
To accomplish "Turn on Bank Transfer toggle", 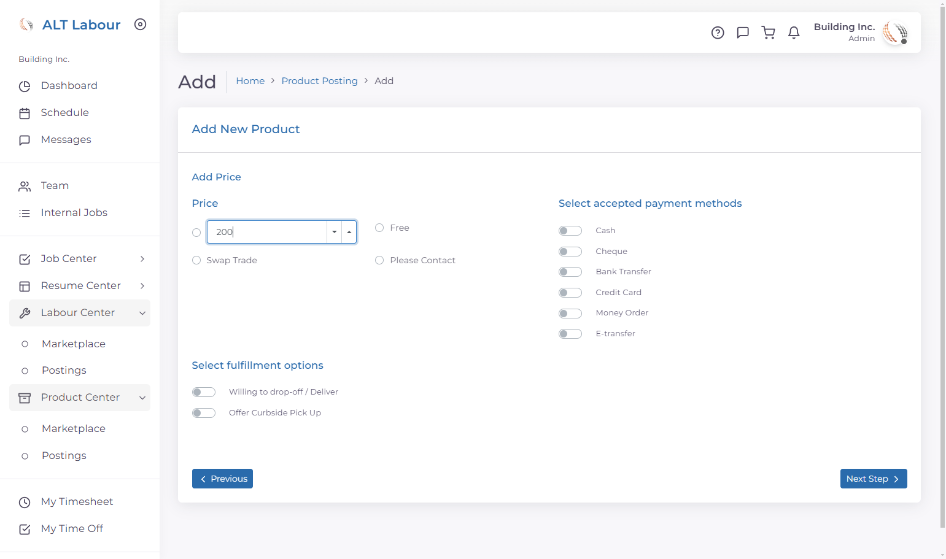I will [570, 272].
